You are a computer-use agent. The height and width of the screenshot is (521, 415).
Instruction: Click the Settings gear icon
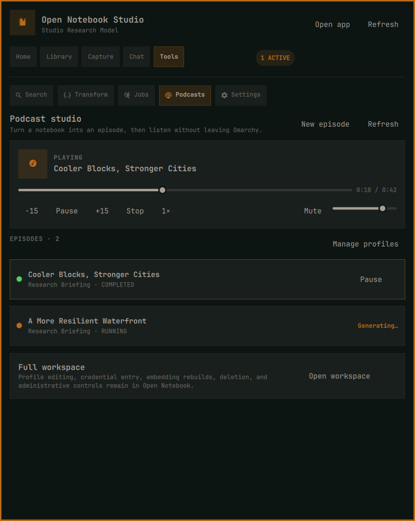coord(224,95)
